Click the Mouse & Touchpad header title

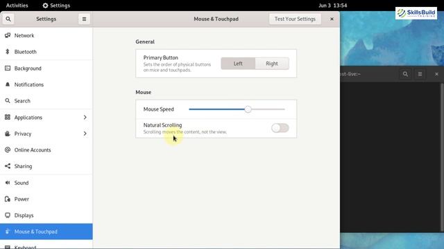(x=216, y=19)
